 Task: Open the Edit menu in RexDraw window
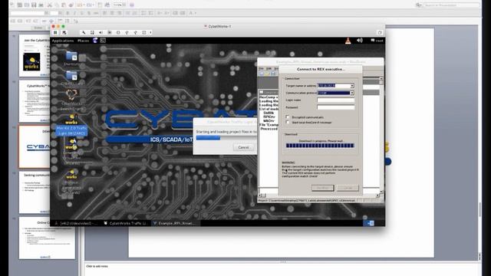click(x=269, y=68)
